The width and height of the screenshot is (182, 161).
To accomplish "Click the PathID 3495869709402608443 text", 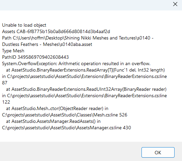I will pos(35,57).
